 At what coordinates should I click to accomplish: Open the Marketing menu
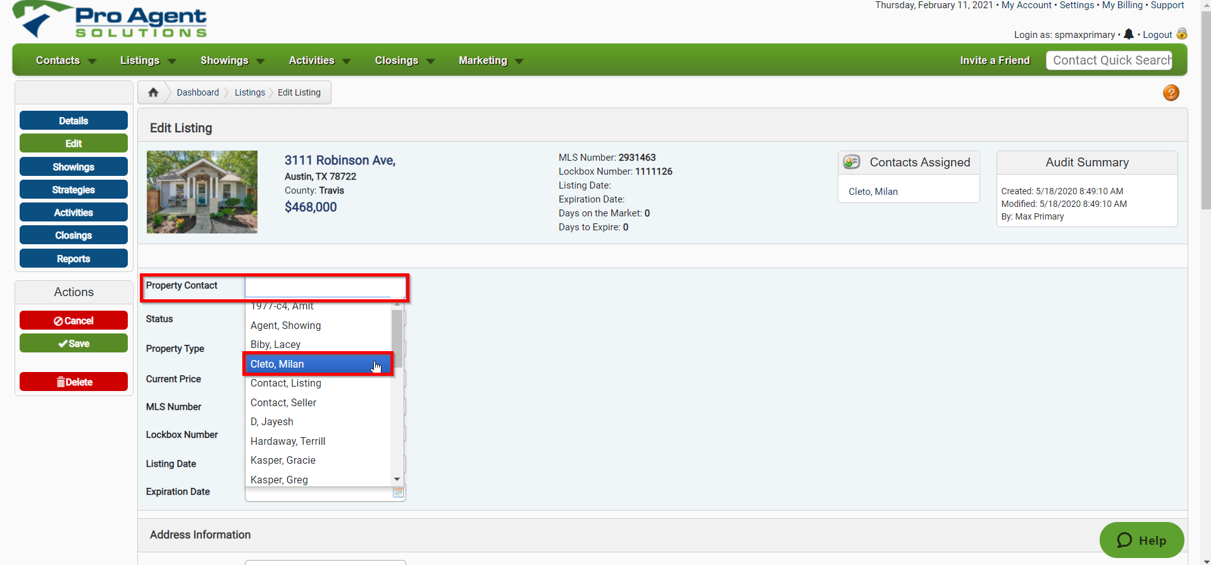(483, 61)
